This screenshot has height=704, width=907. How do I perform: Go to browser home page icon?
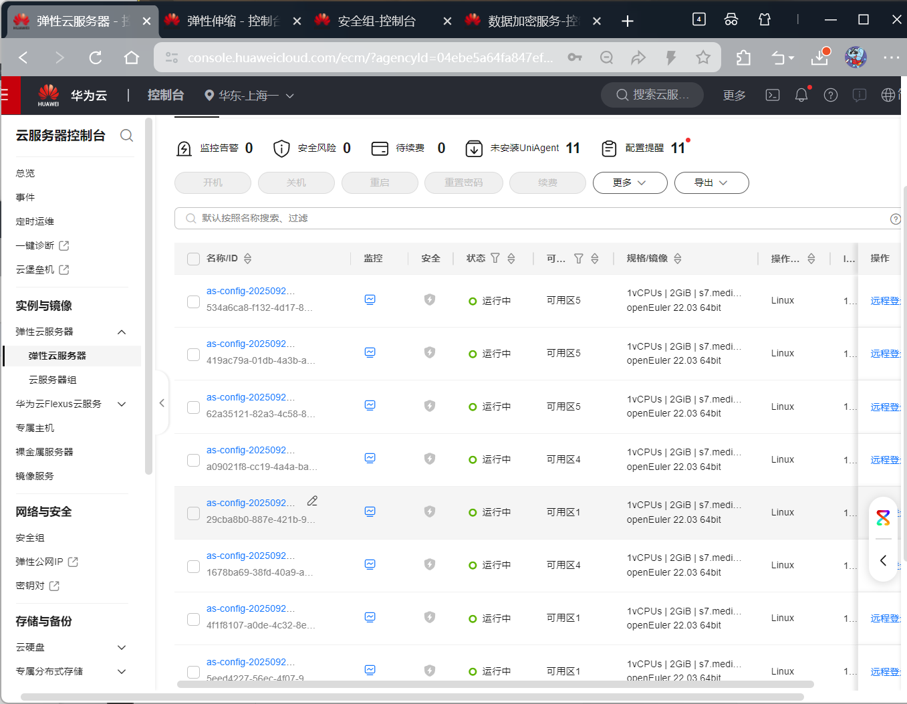[132, 57]
